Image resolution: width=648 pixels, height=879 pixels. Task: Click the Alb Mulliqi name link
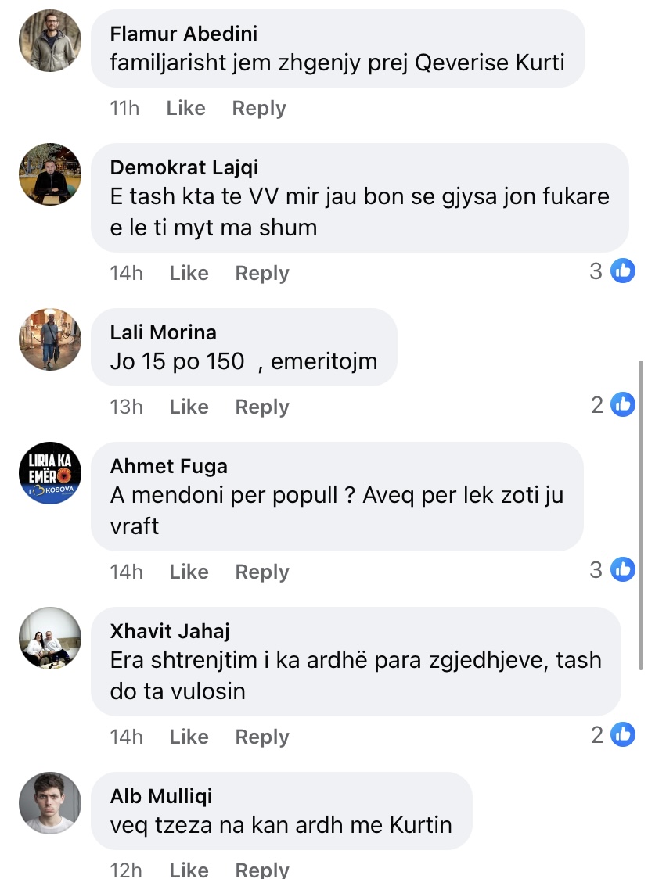tap(161, 796)
